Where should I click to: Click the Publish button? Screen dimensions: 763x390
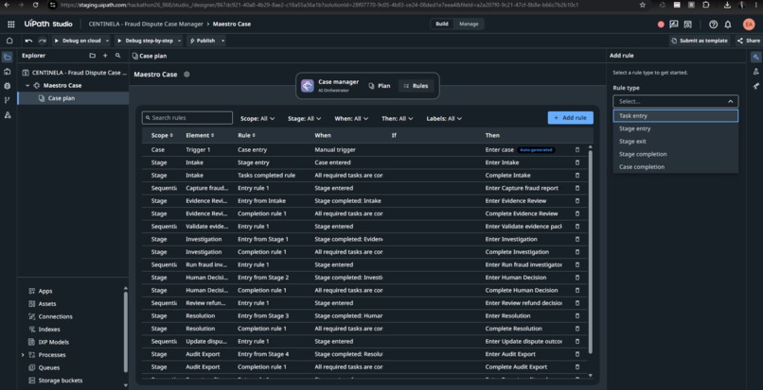pos(203,41)
